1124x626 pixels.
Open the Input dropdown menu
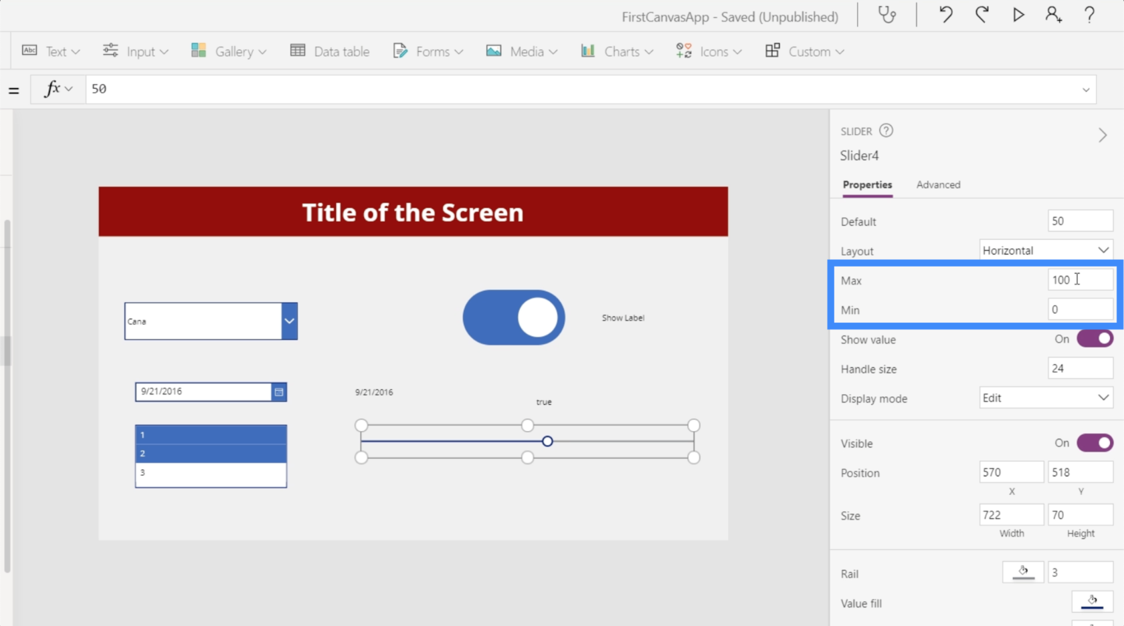click(x=164, y=51)
